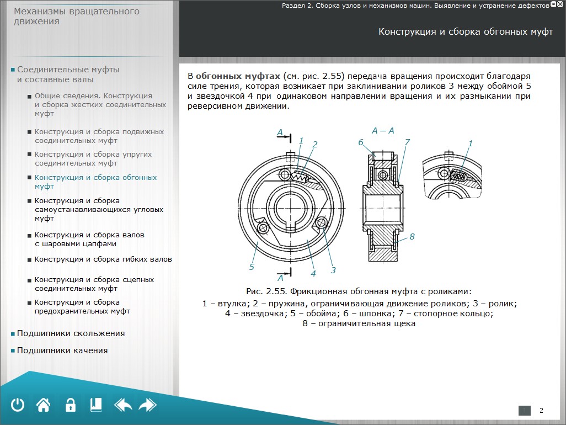Select topic on упругих соединительных муфт
Viewport: 566px width, 425px height.
coord(93,159)
